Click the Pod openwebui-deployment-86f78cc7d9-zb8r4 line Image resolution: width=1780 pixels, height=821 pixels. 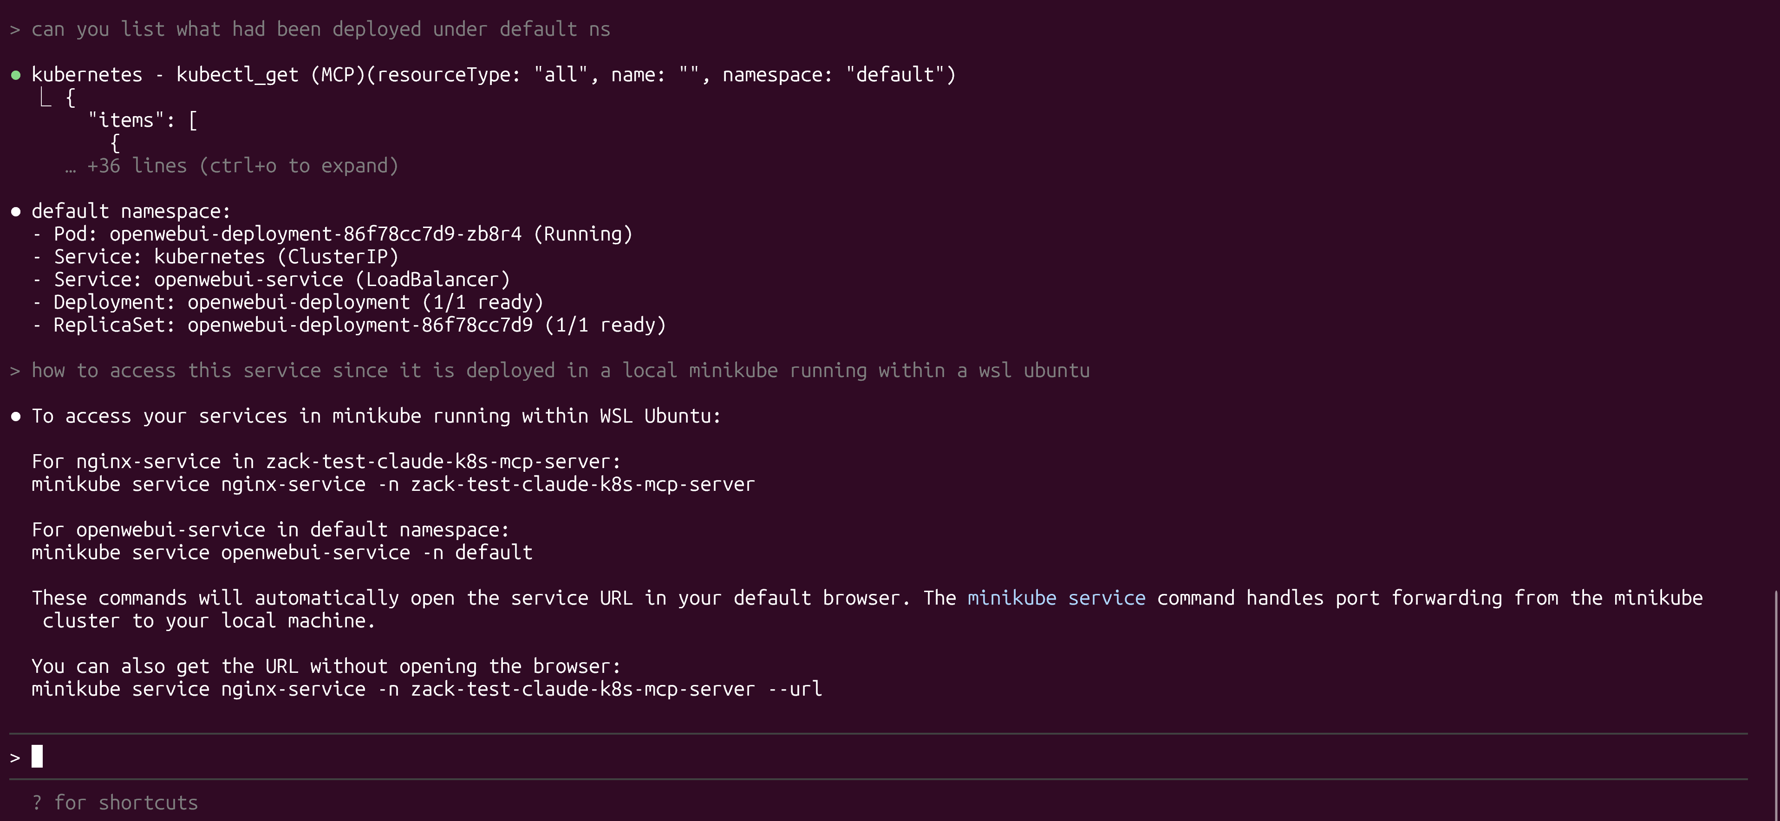click(342, 235)
